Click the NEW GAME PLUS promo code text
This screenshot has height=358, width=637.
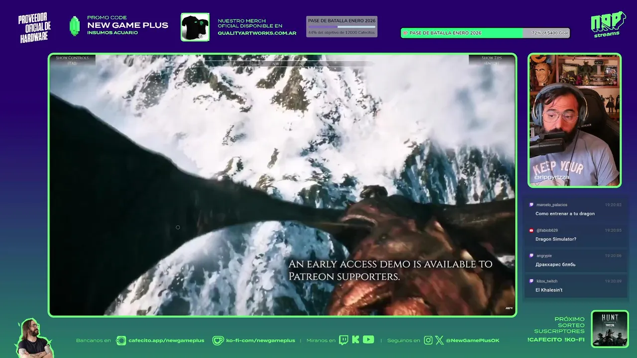[x=127, y=25]
